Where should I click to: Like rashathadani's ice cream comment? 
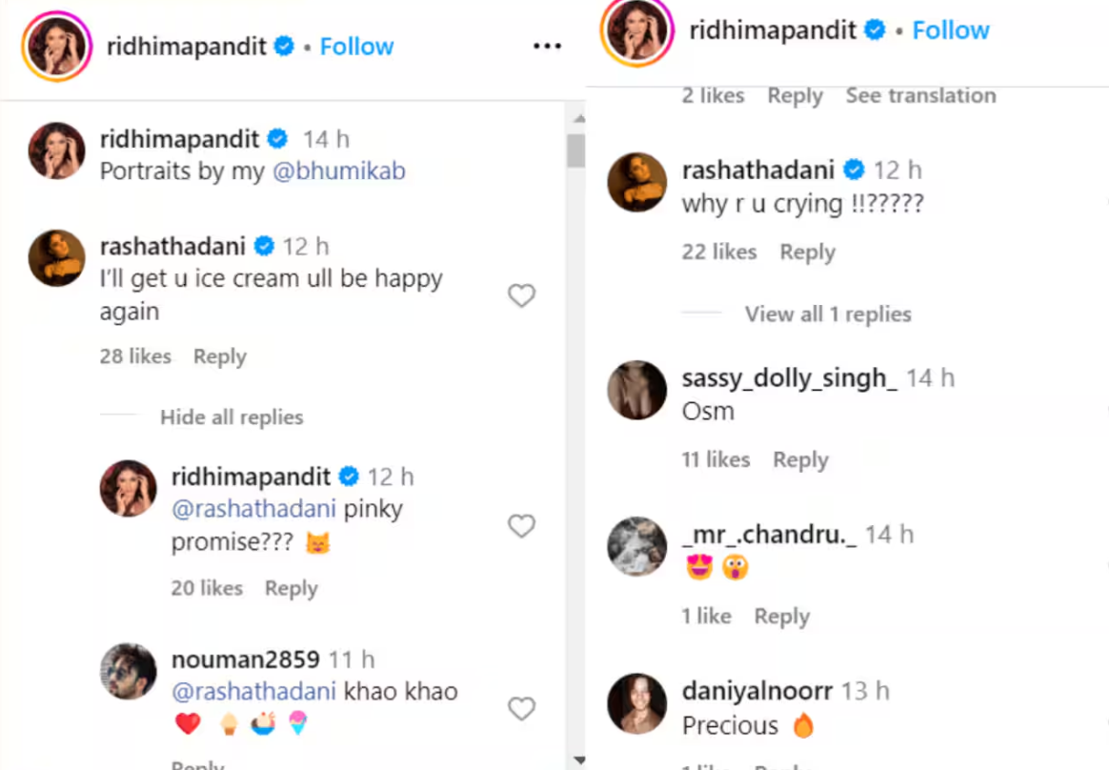pos(521,296)
